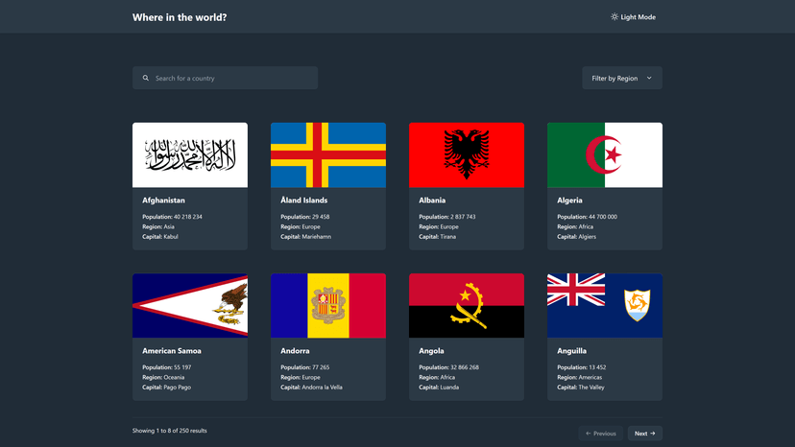Expand the region filter chevron arrow

pos(649,79)
